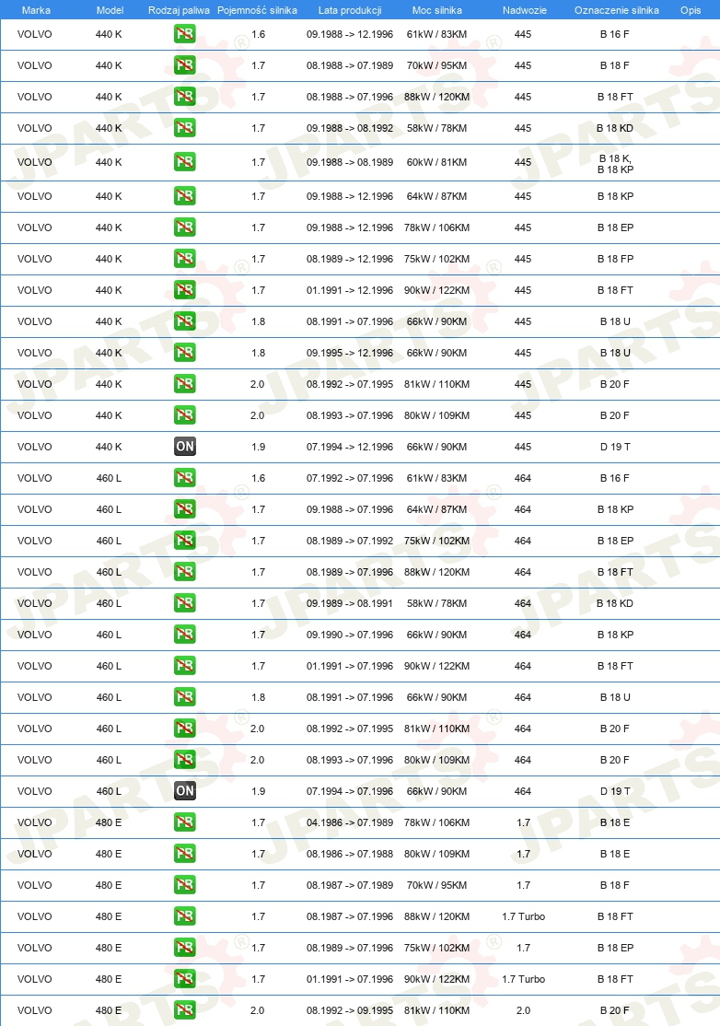Image resolution: width=720 pixels, height=1026 pixels.
Task: Click 'B 16 F' in the 440 K row
Action: coord(615,34)
